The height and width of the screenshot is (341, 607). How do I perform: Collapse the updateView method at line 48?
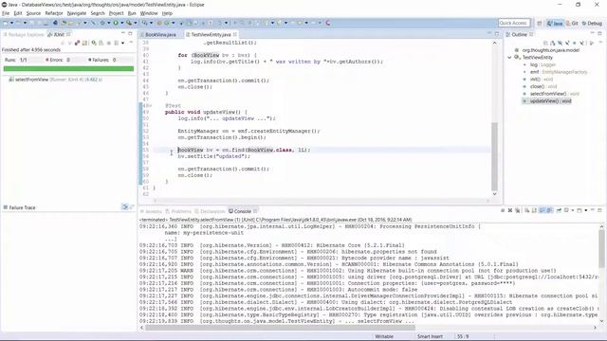click(x=150, y=105)
